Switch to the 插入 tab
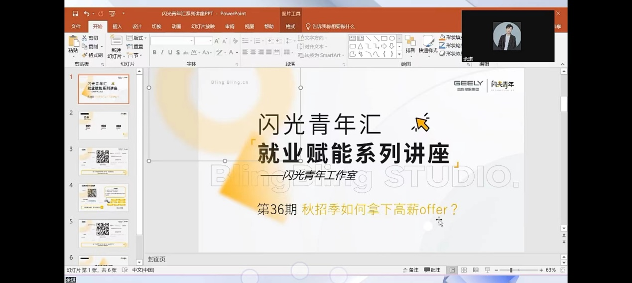Viewport: 632px width, 283px height. 117,26
